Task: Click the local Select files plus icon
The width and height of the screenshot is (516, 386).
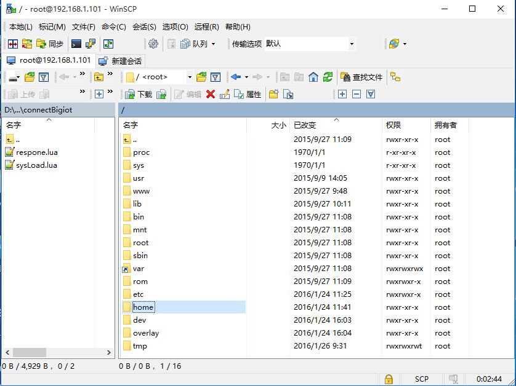Action: tap(99, 95)
